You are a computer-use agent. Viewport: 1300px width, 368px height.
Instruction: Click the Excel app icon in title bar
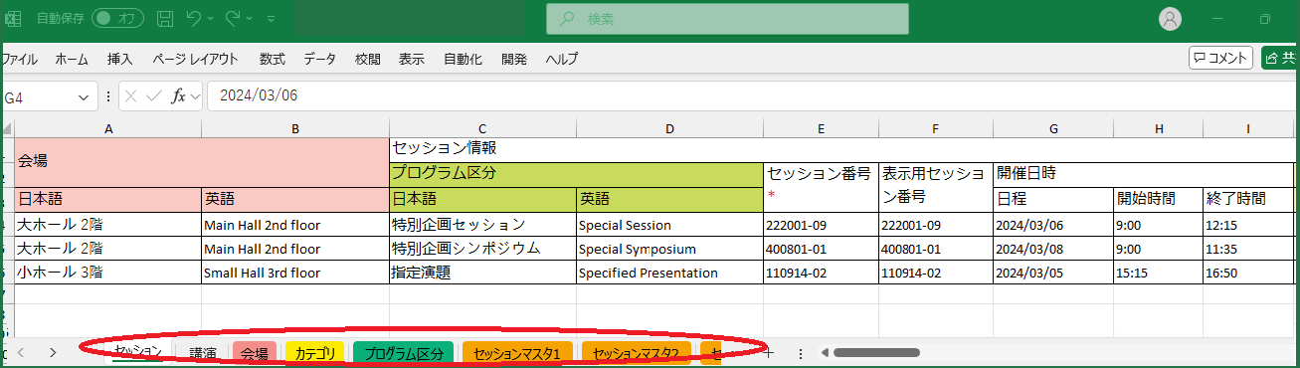[14, 18]
